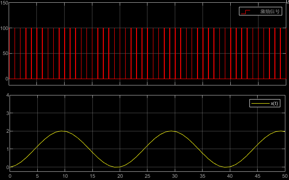Image resolution: width=289 pixels, height=180 pixels.
Task: Click the 25 time-axis tick label
Action: [147, 176]
